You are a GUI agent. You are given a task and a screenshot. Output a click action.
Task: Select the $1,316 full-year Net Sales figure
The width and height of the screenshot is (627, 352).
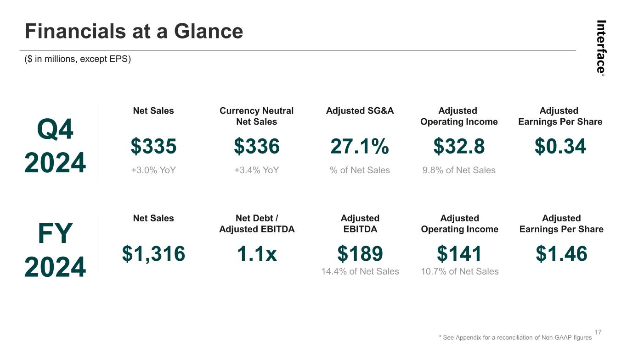tap(153, 253)
